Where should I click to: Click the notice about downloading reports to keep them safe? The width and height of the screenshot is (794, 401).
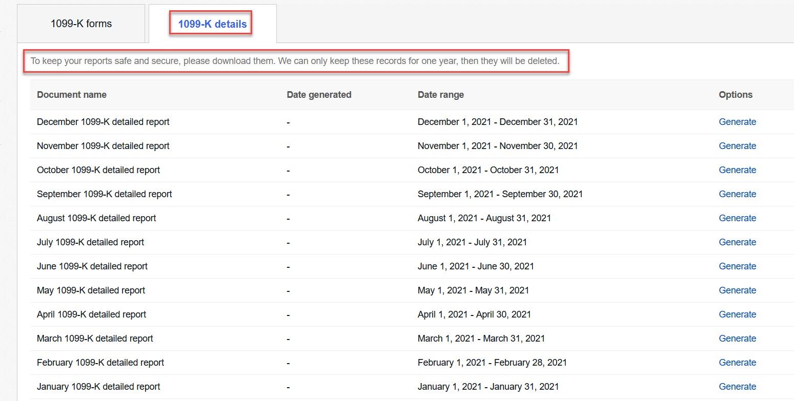295,61
